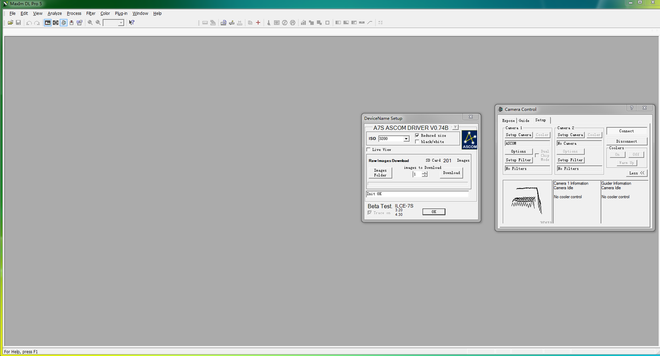The width and height of the screenshot is (660, 356).
Task: Open the Plug-in menu
Action: (x=121, y=13)
